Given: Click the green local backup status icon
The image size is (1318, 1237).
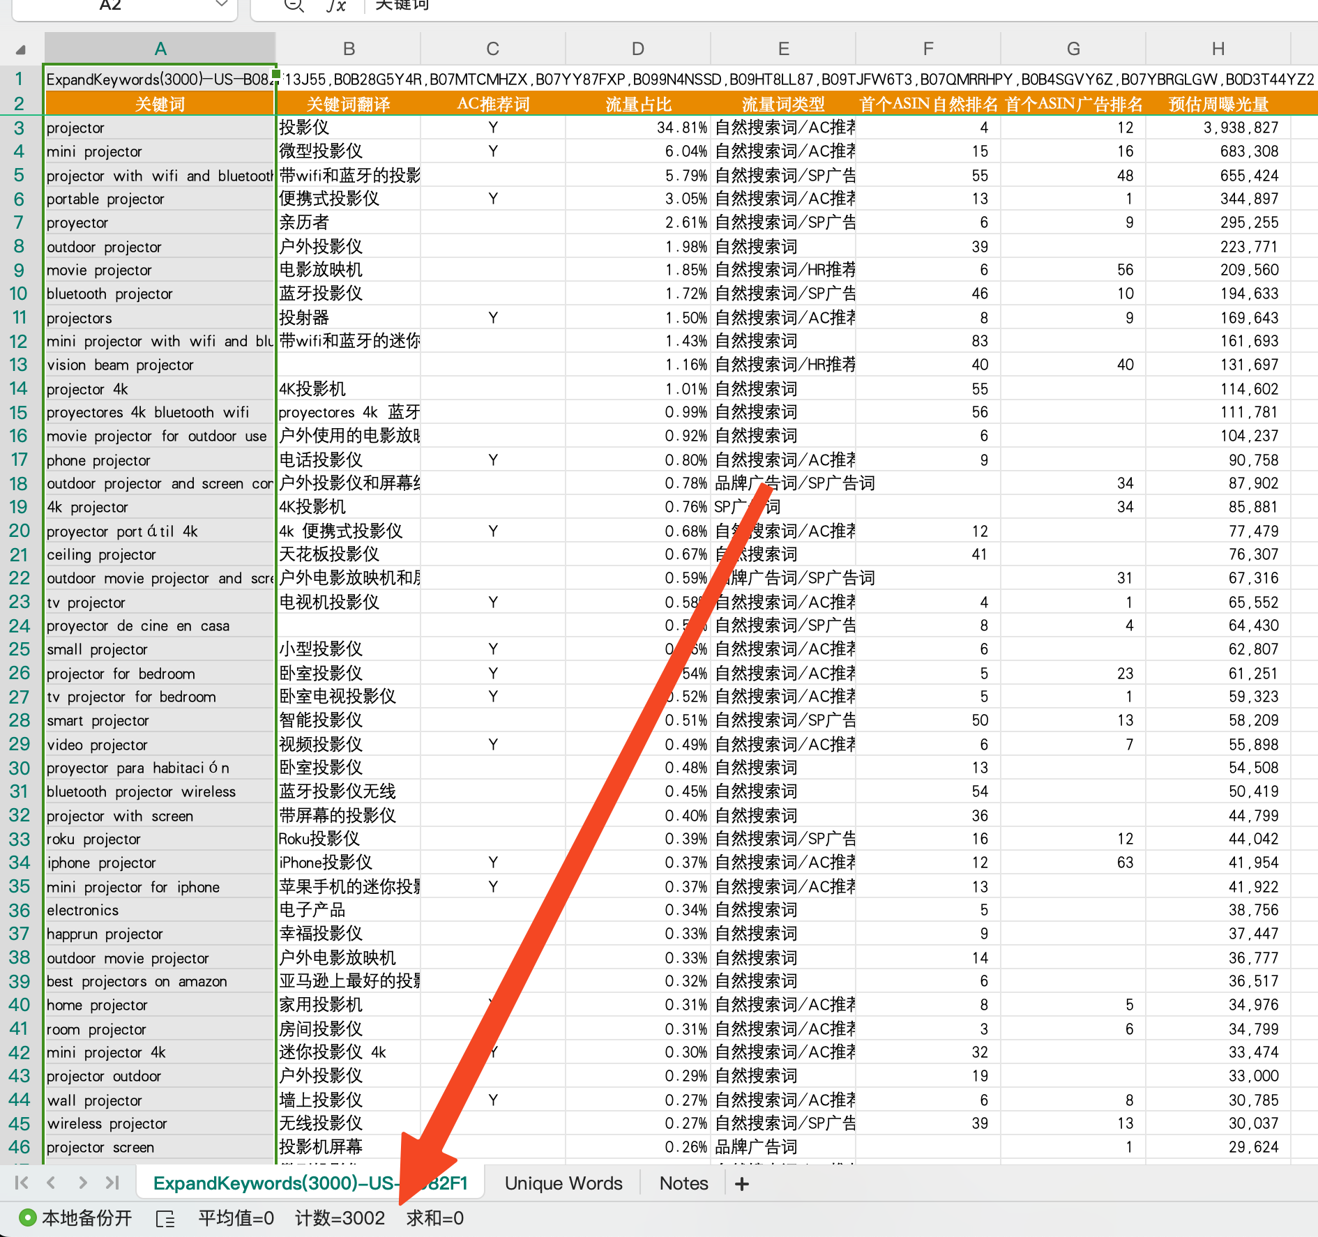Looking at the screenshot, I should tap(28, 1218).
